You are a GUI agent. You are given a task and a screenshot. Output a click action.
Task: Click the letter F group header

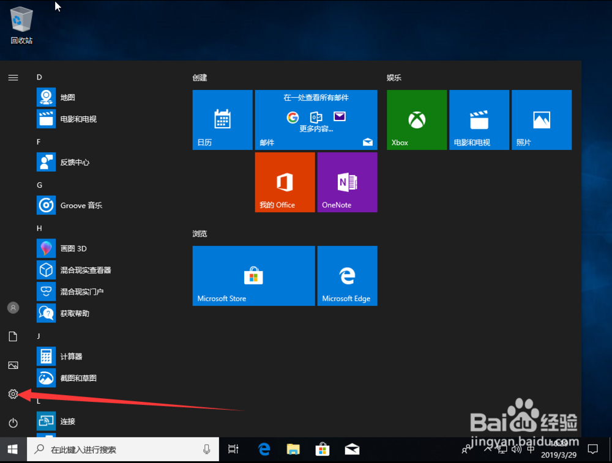[39, 142]
